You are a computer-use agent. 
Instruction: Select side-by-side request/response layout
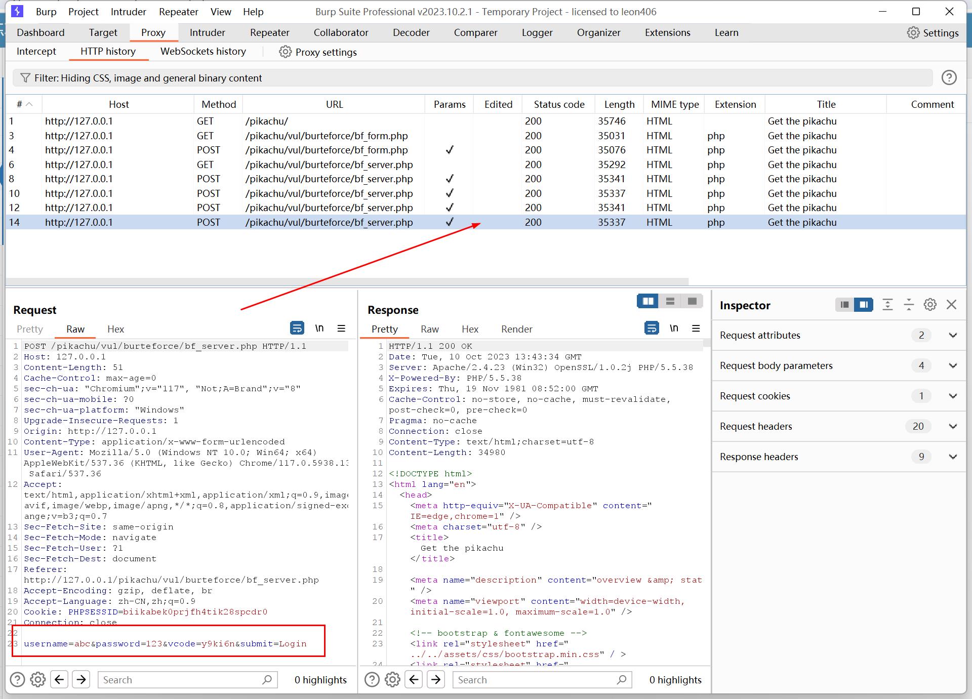point(648,301)
